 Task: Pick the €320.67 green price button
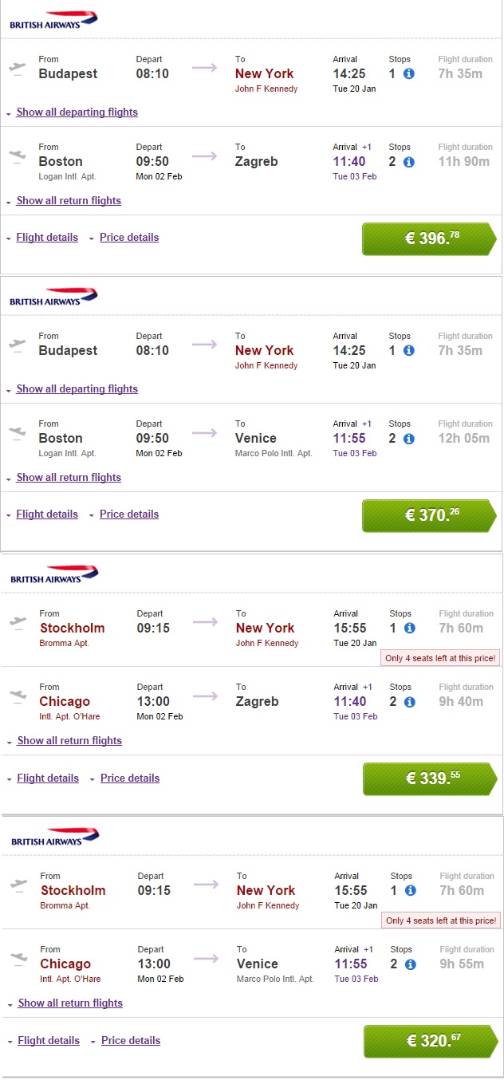(x=430, y=1041)
